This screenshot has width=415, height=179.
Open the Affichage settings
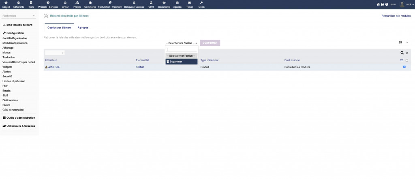(8, 48)
